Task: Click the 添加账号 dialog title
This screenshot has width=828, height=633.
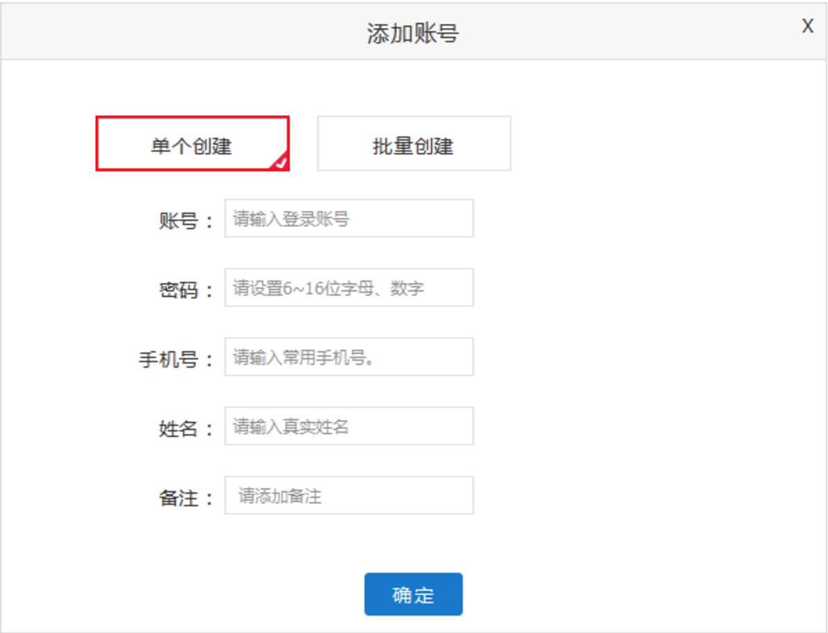Action: (x=413, y=33)
